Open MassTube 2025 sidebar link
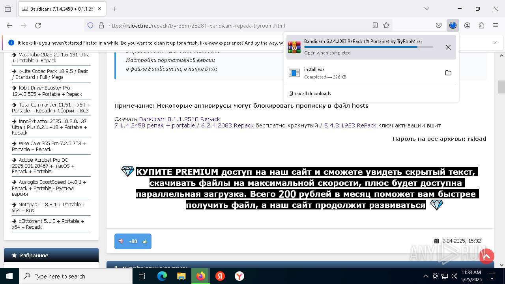 [x=50, y=58]
